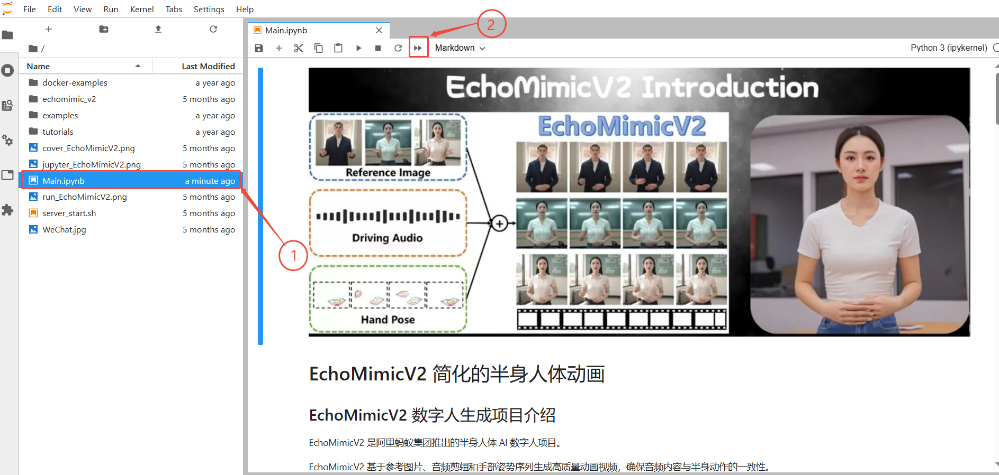Select jupyter_EchoMimicV2.png file
This screenshot has height=475, width=999.
tap(131, 165)
